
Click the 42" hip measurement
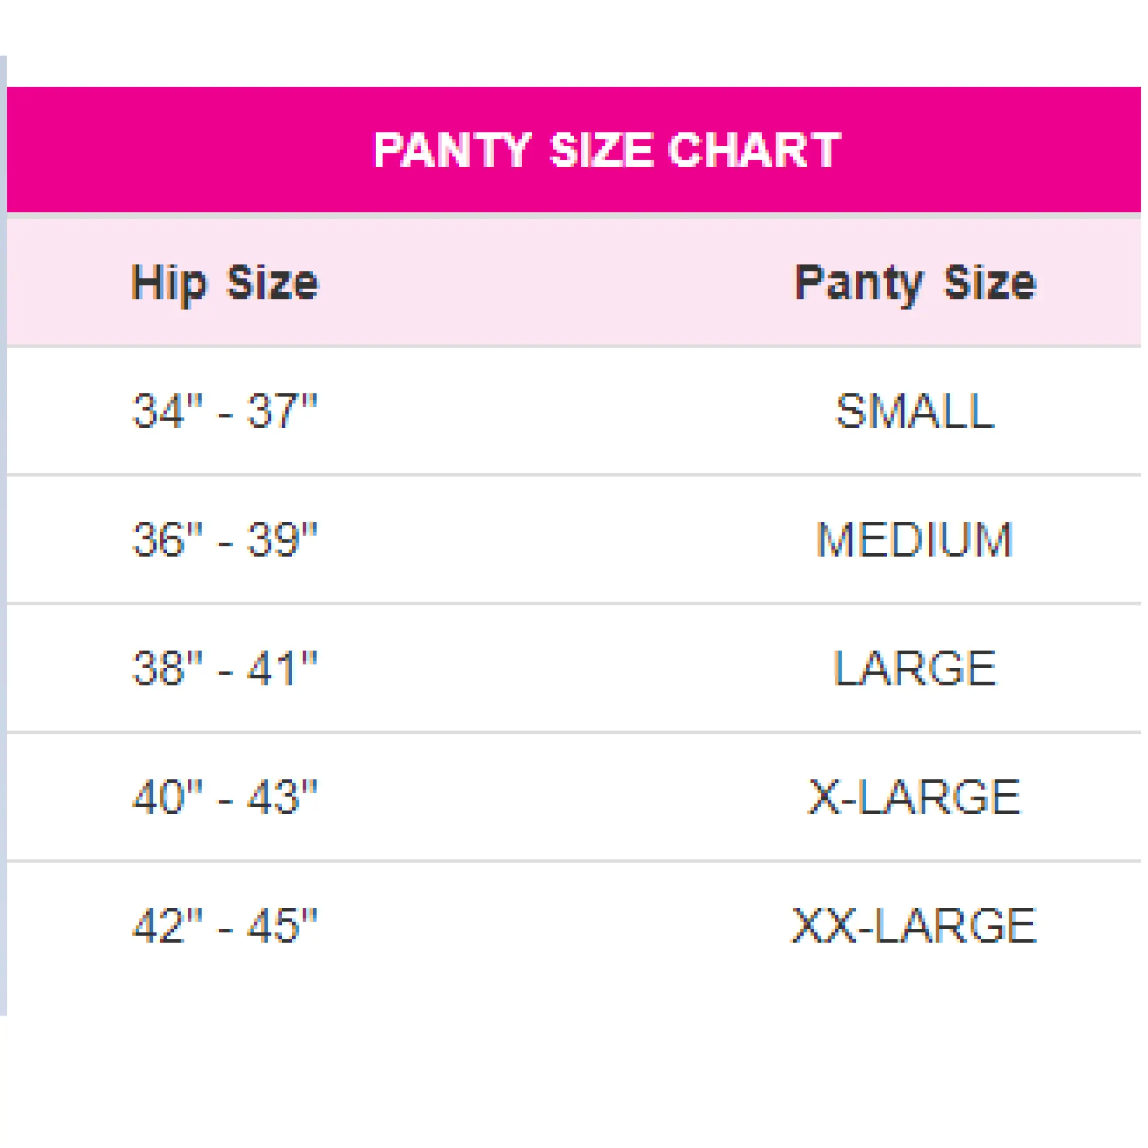[x=166, y=925]
